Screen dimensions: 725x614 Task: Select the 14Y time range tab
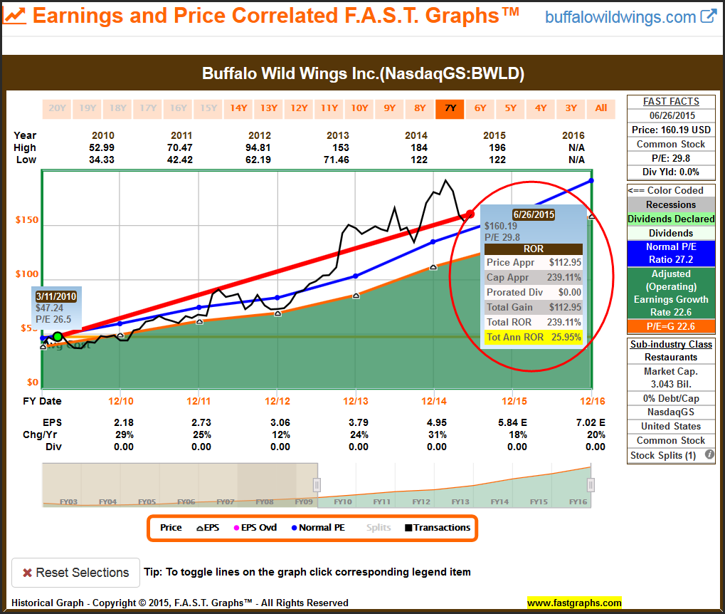click(x=238, y=108)
